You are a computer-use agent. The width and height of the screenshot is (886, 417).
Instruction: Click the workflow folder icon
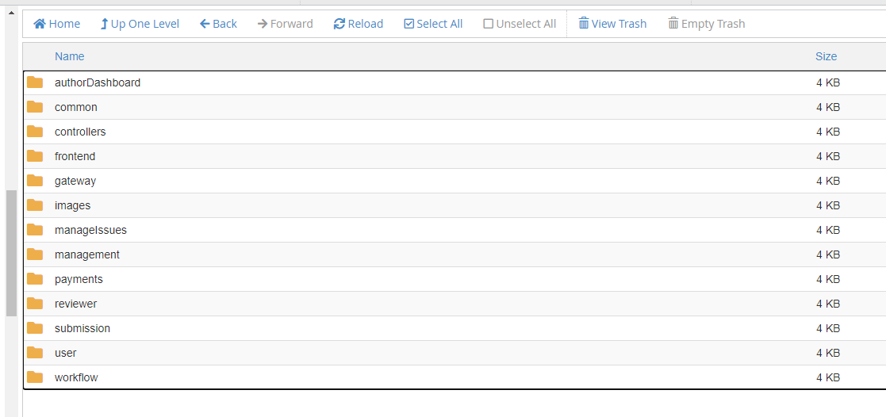click(35, 377)
